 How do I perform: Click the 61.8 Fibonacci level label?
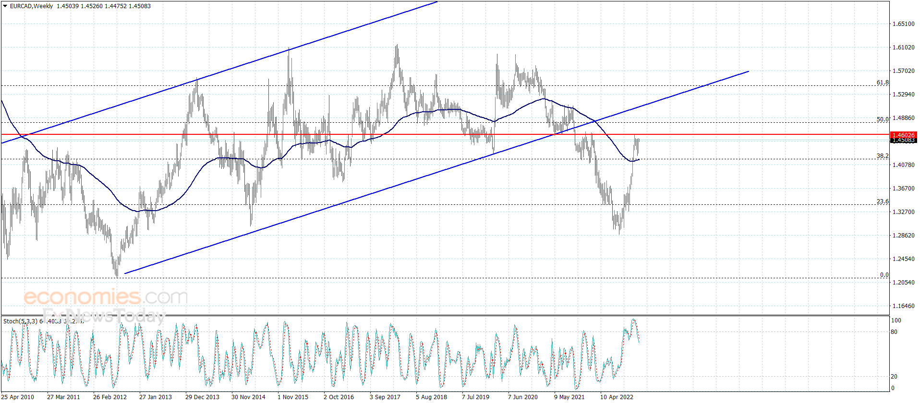(883, 83)
